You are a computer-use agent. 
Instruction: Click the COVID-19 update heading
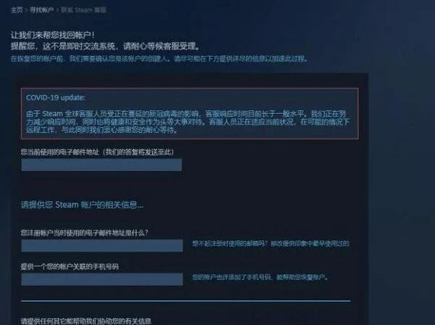[56, 98]
